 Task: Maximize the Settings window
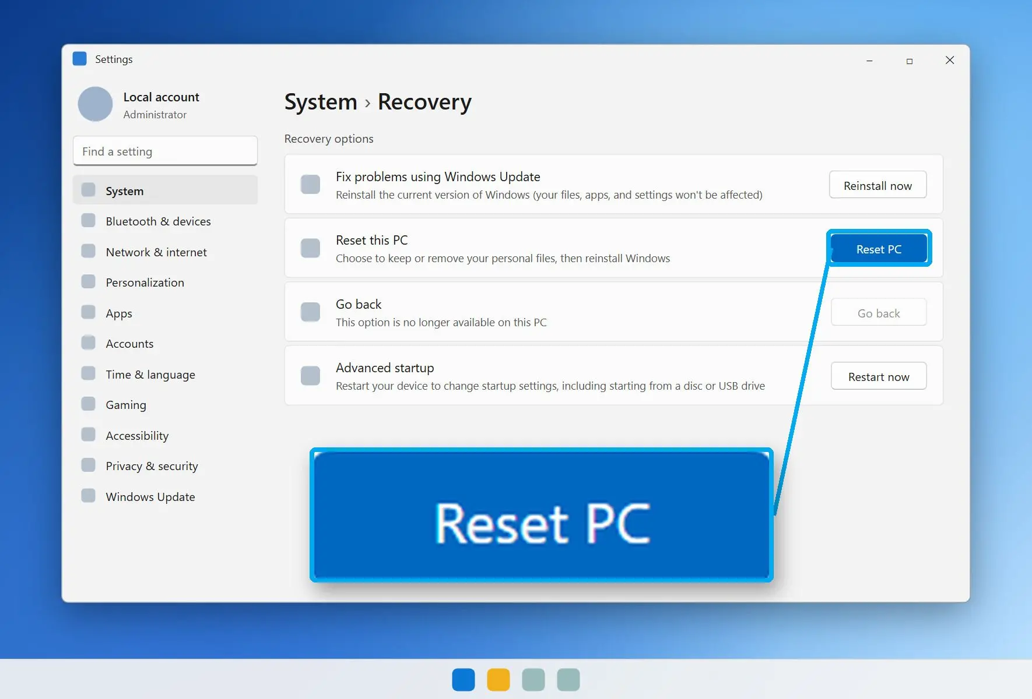tap(910, 60)
